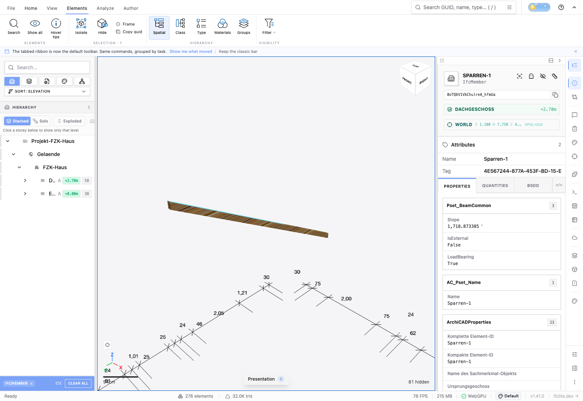Click Frame selection command
The height and width of the screenshot is (401, 583).
[x=125, y=24]
